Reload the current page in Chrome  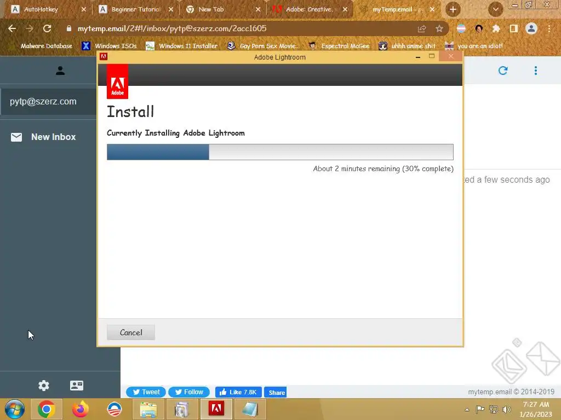[47, 28]
